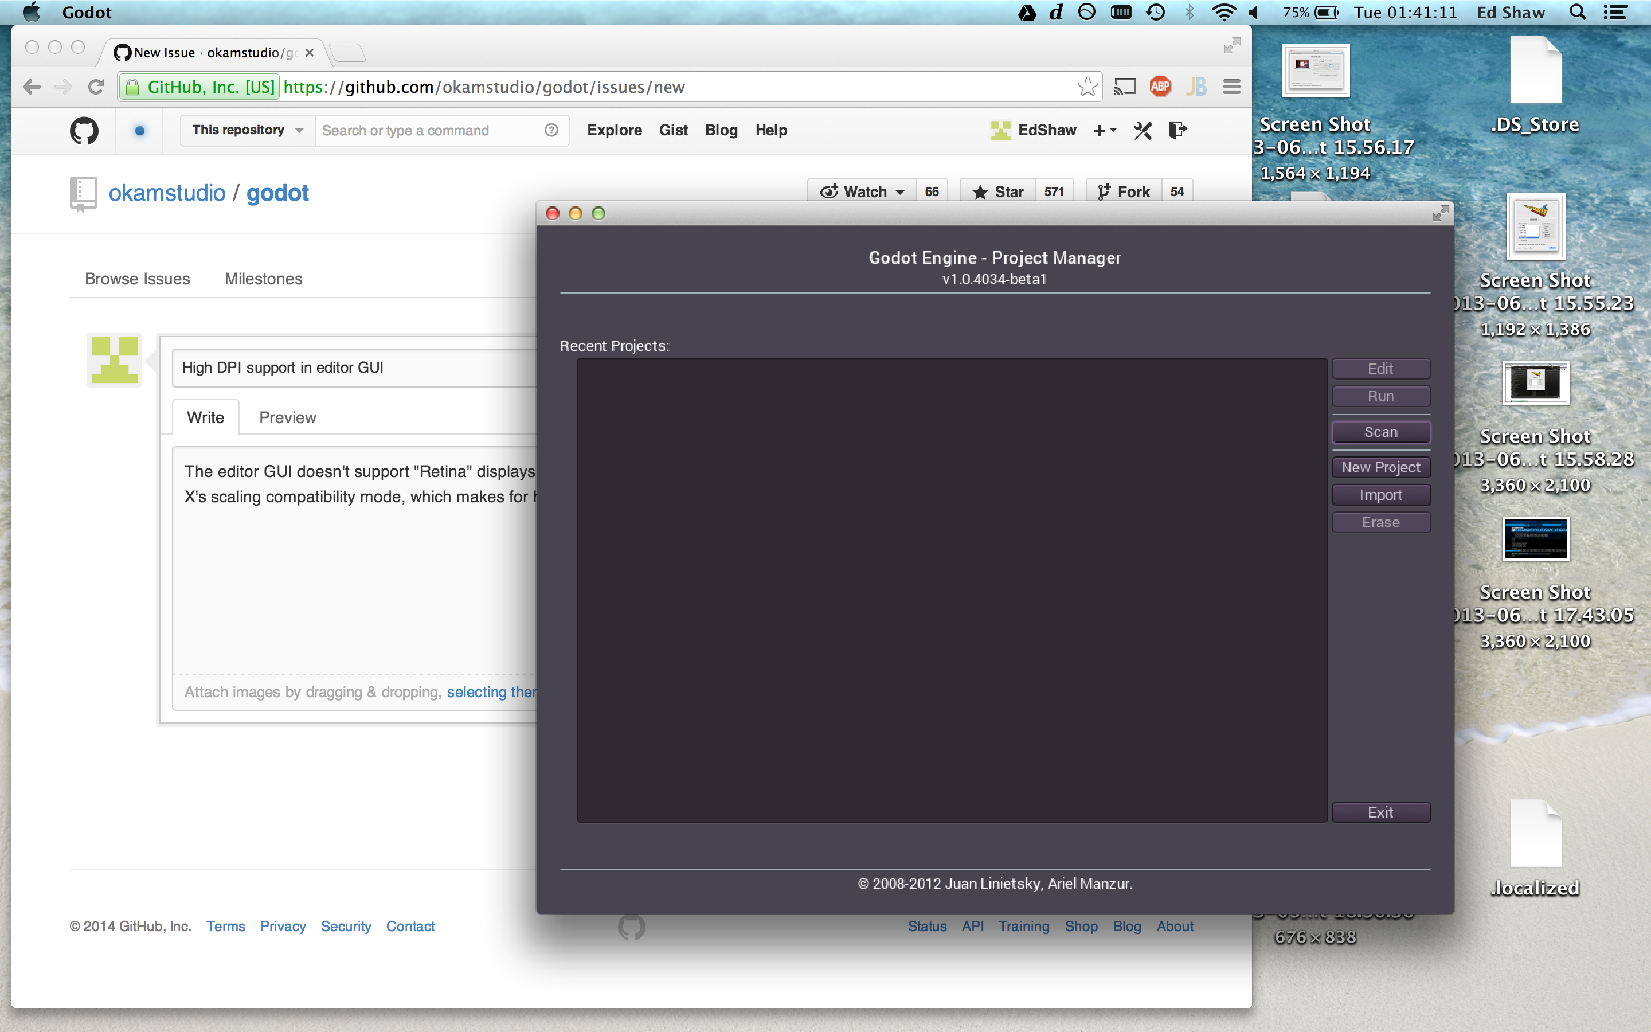Click the Chrome fullscreen arrows icon
Screen dimensions: 1651x1032
click(1231, 46)
